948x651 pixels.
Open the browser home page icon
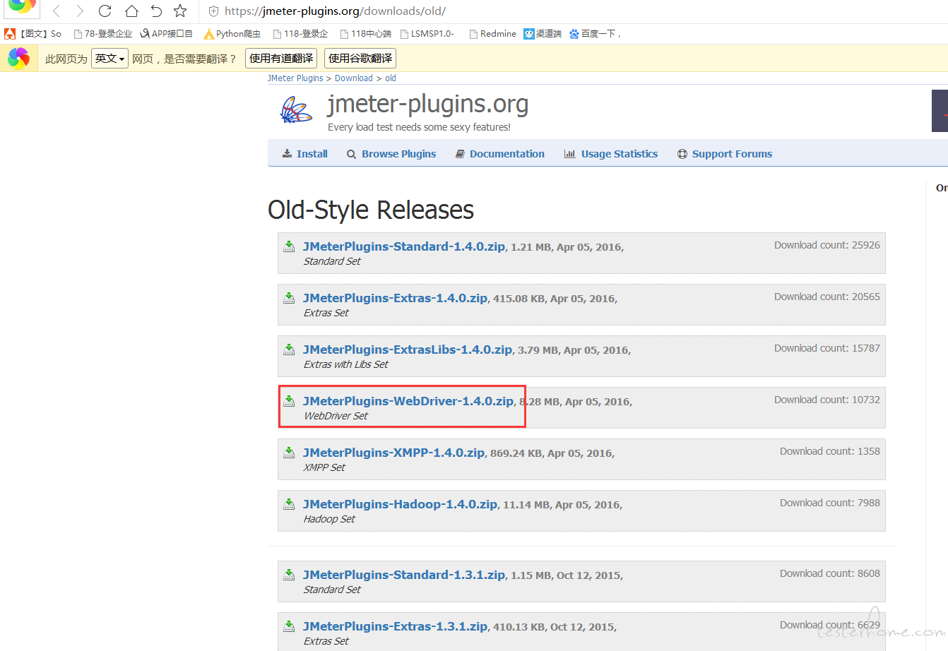point(131,11)
